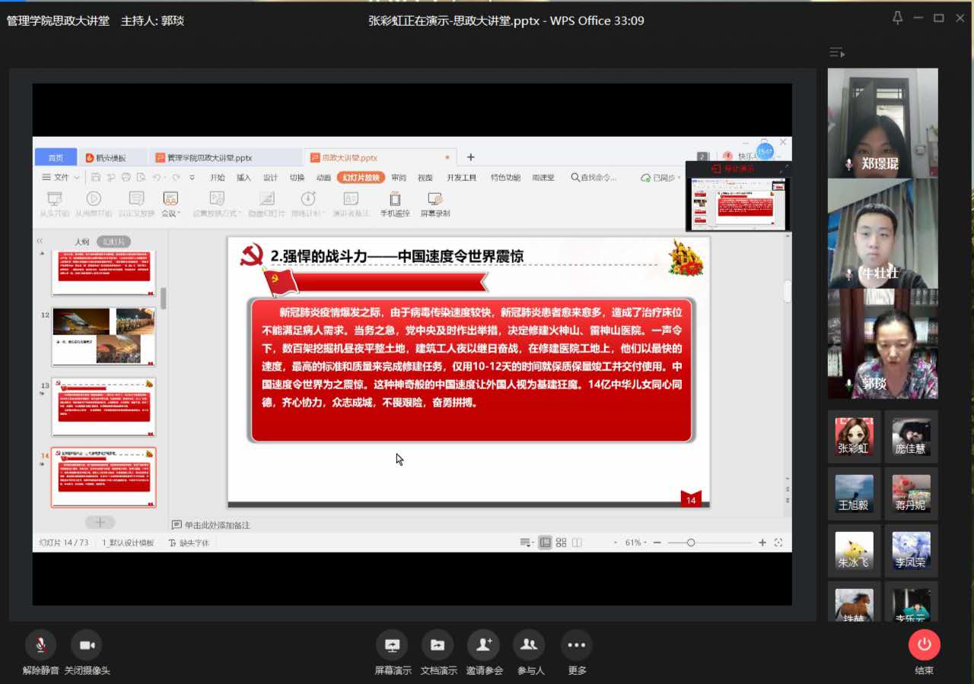The height and width of the screenshot is (684, 974).
Task: Open the 更多 options menu
Action: (576, 645)
